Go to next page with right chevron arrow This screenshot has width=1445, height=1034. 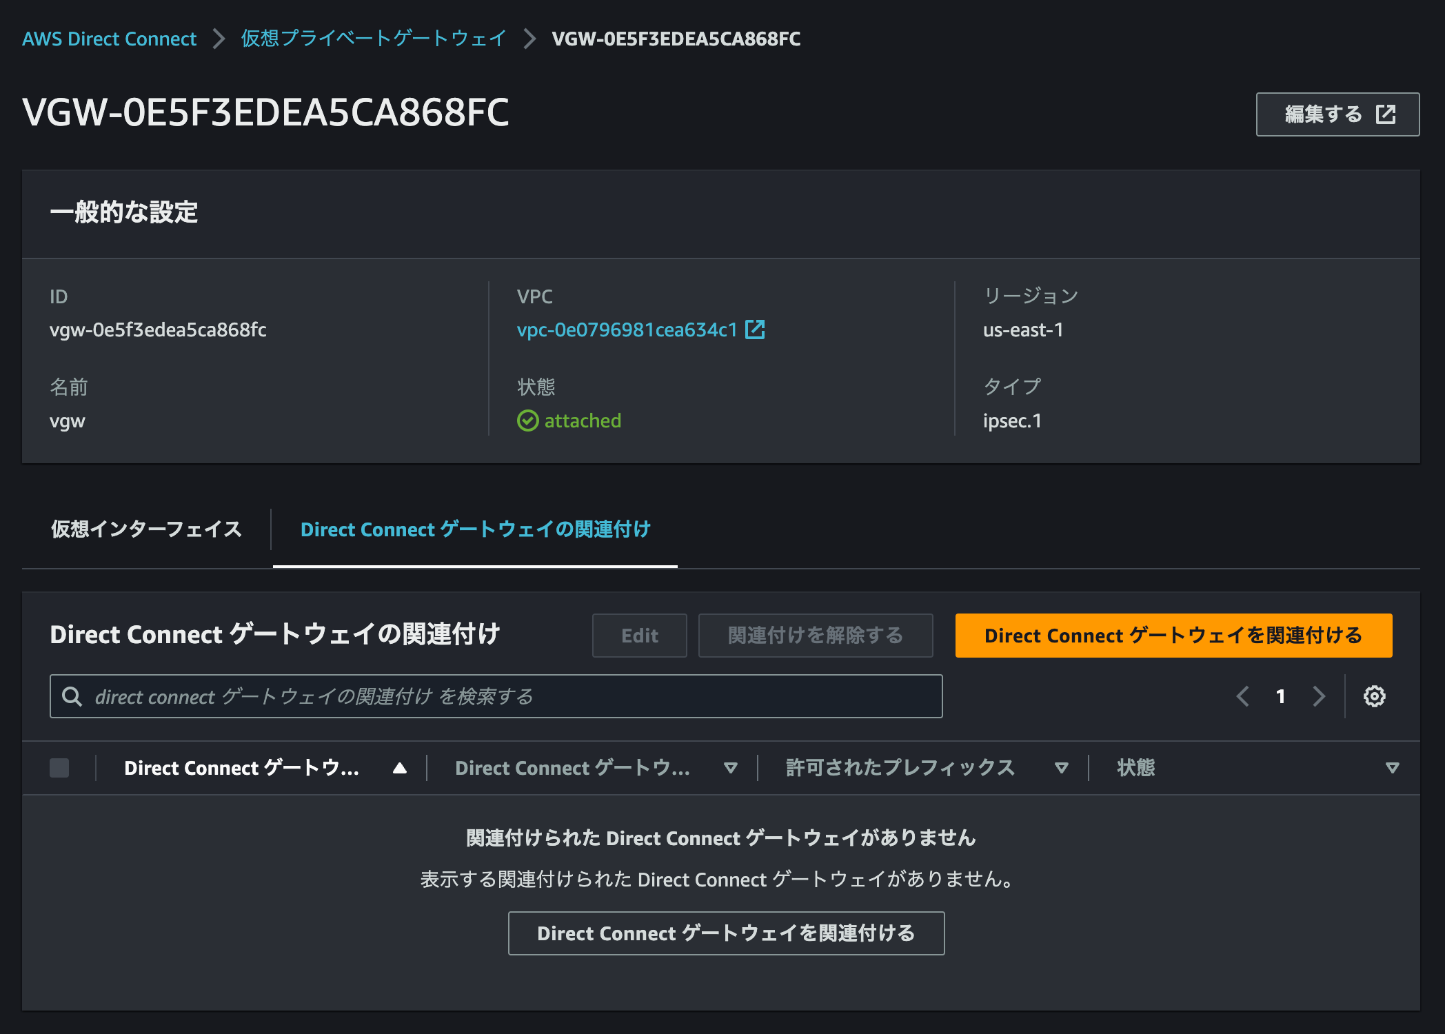[1318, 696]
